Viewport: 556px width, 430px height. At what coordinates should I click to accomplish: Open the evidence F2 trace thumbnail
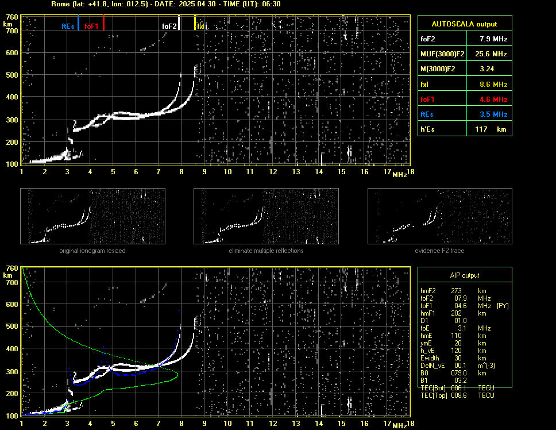point(440,216)
